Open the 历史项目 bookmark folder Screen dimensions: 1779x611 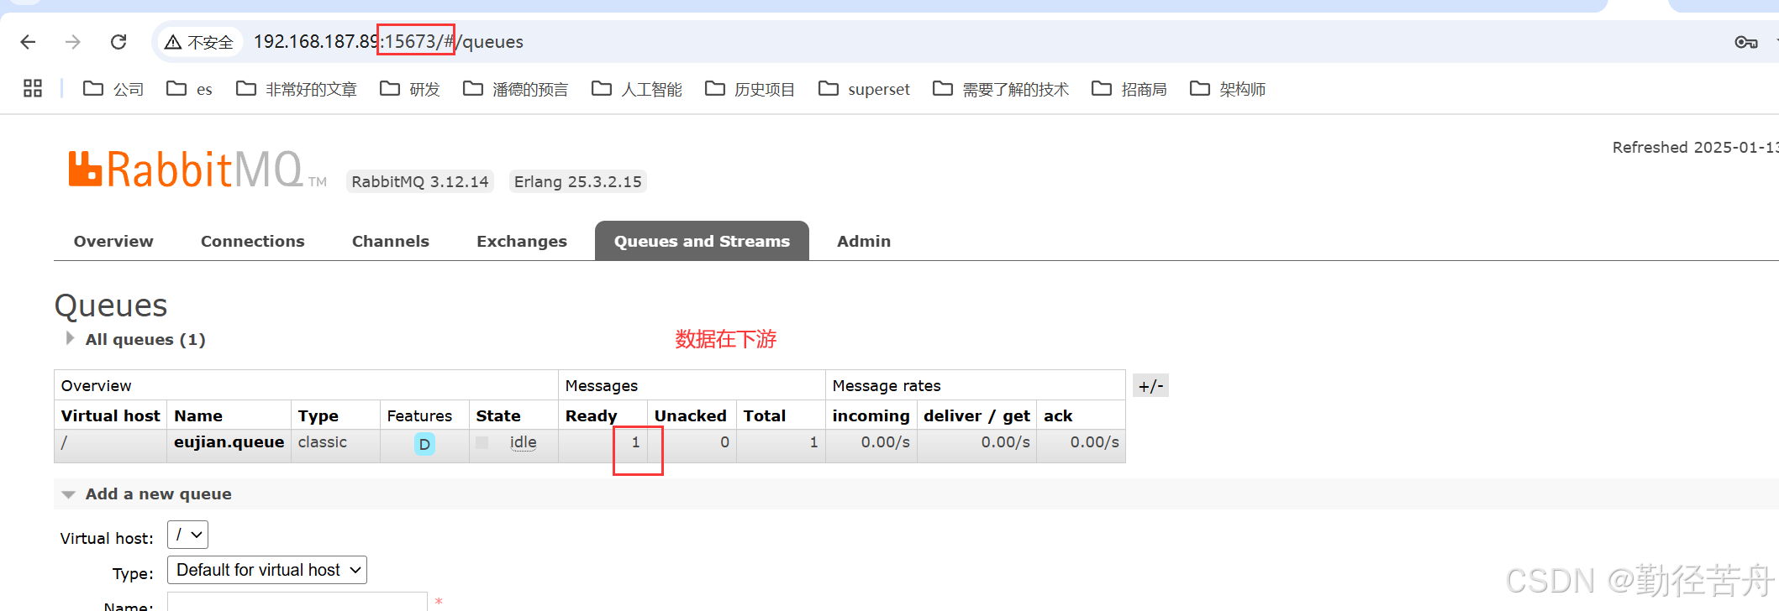click(x=750, y=89)
